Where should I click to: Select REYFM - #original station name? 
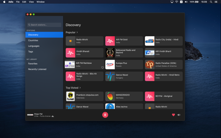click(x=164, y=96)
